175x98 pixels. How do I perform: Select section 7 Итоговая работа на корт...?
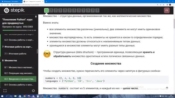[17, 47]
